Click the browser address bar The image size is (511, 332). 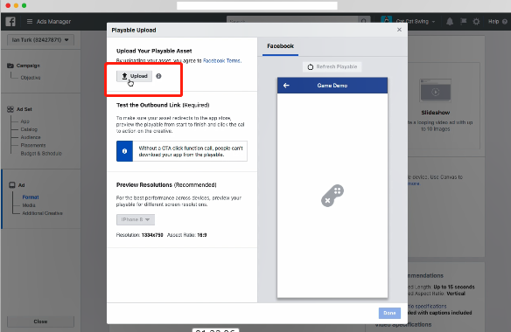click(x=256, y=5)
